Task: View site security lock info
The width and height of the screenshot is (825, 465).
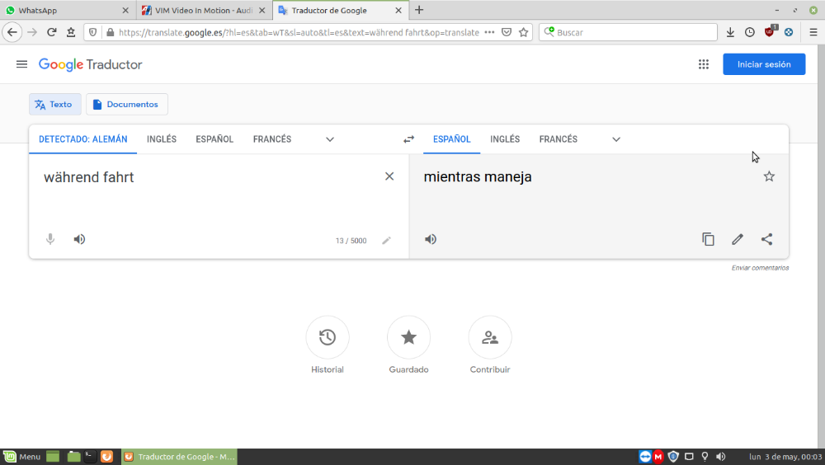Action: (x=110, y=32)
